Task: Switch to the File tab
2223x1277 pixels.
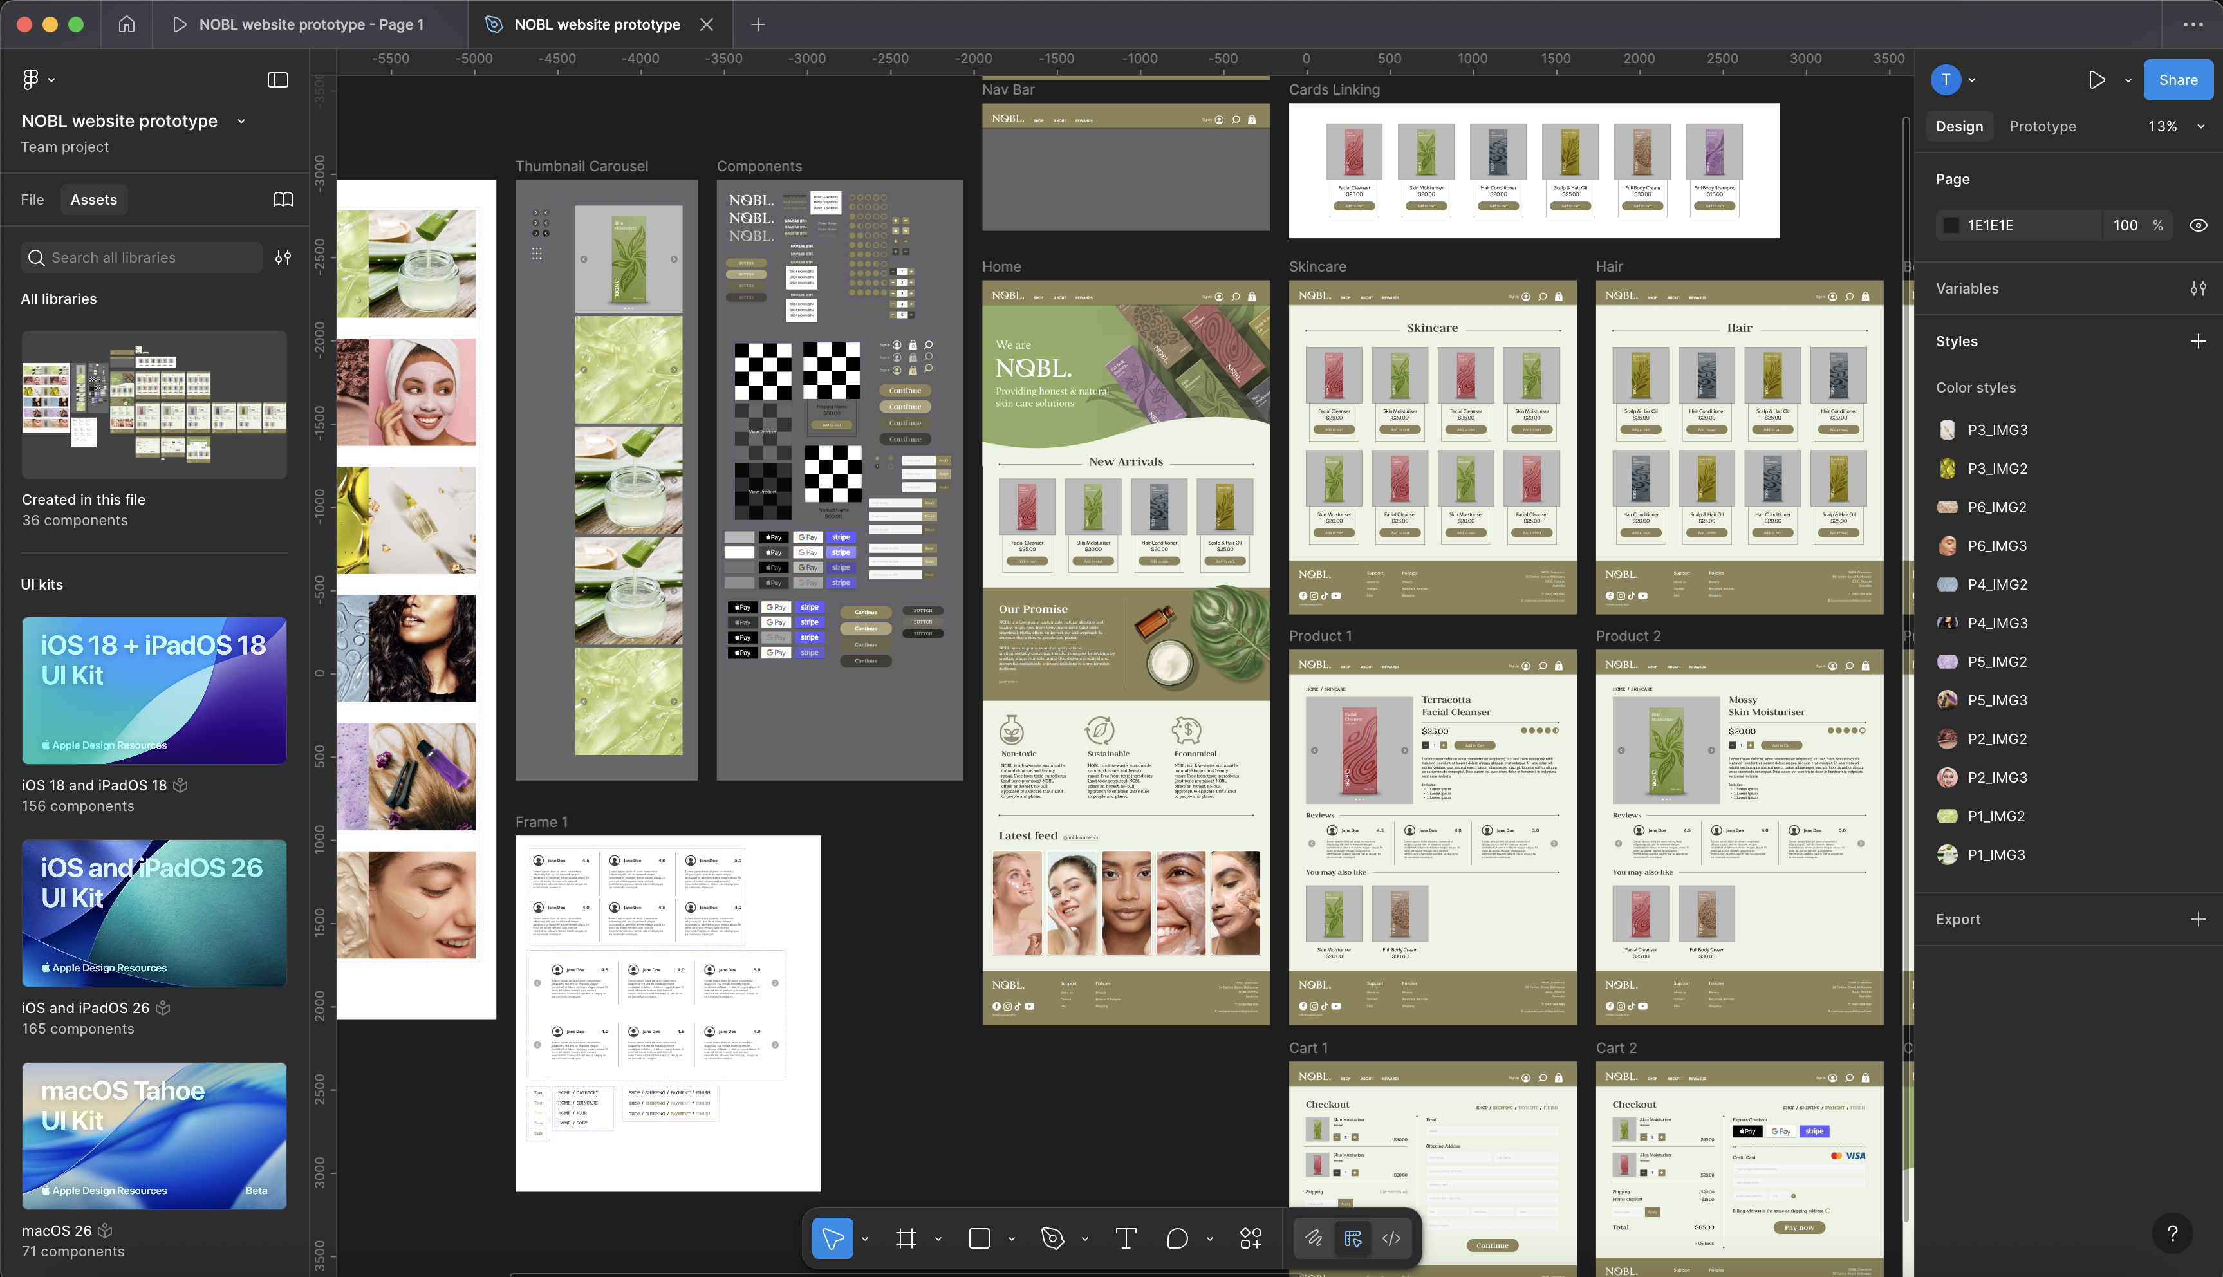Action: pos(32,200)
